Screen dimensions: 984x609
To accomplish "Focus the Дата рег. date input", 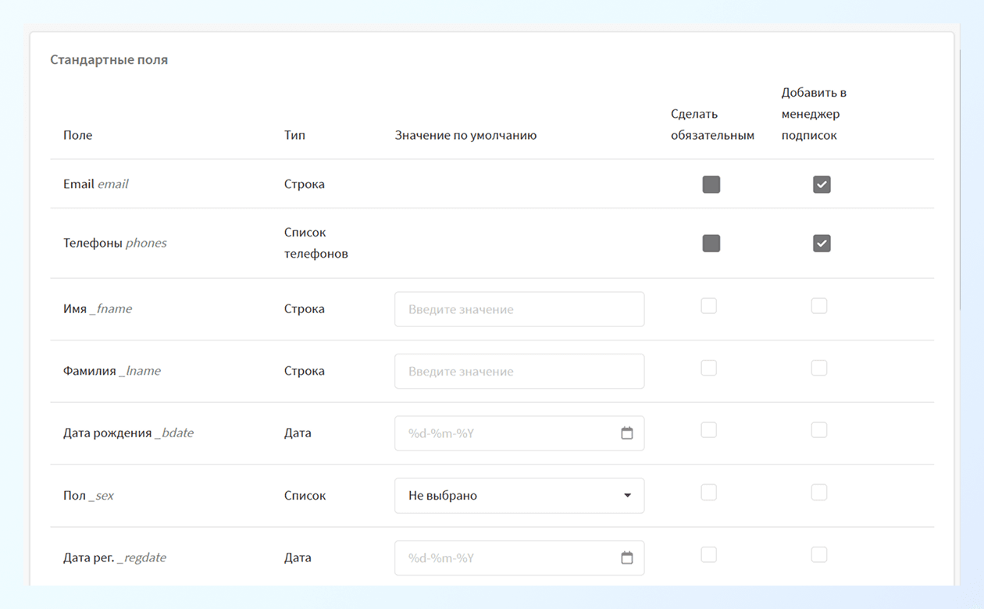I will tap(508, 558).
